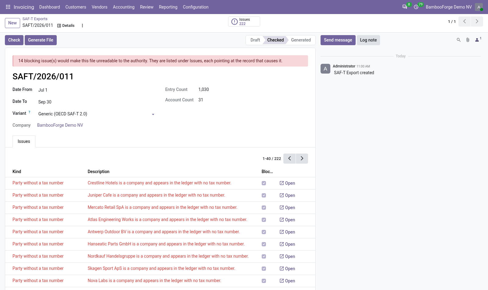The height and width of the screenshot is (290, 488).
Task: Search messages with the chatter magnifier icon
Action: pos(458,40)
